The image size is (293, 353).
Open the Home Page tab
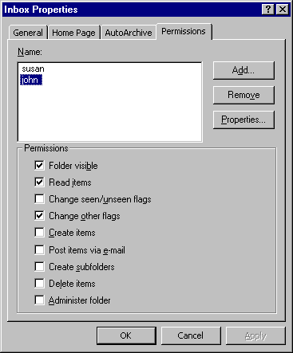(73, 33)
